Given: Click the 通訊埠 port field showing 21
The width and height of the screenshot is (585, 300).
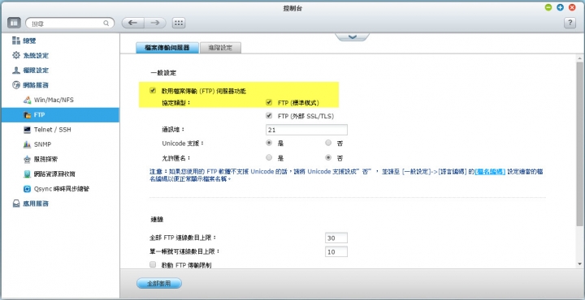Looking at the screenshot, I should [306, 130].
